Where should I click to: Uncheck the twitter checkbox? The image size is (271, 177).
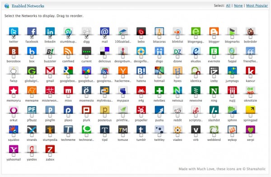pyautogui.click(x=14, y=37)
